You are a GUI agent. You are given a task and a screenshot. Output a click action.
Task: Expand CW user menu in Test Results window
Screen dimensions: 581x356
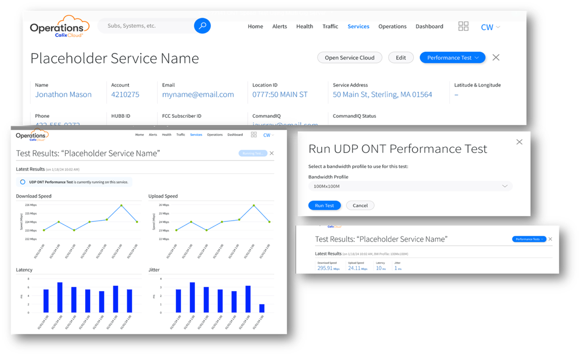coord(268,135)
